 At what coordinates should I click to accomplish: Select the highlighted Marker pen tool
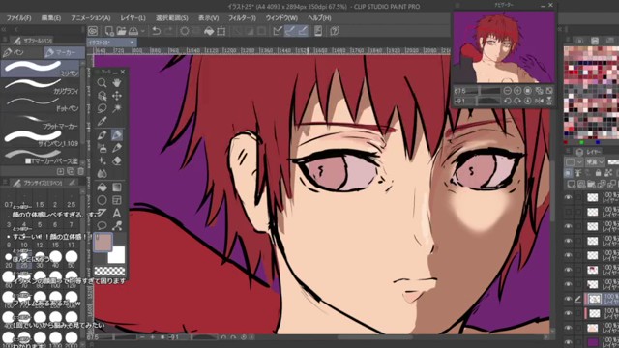(x=116, y=135)
